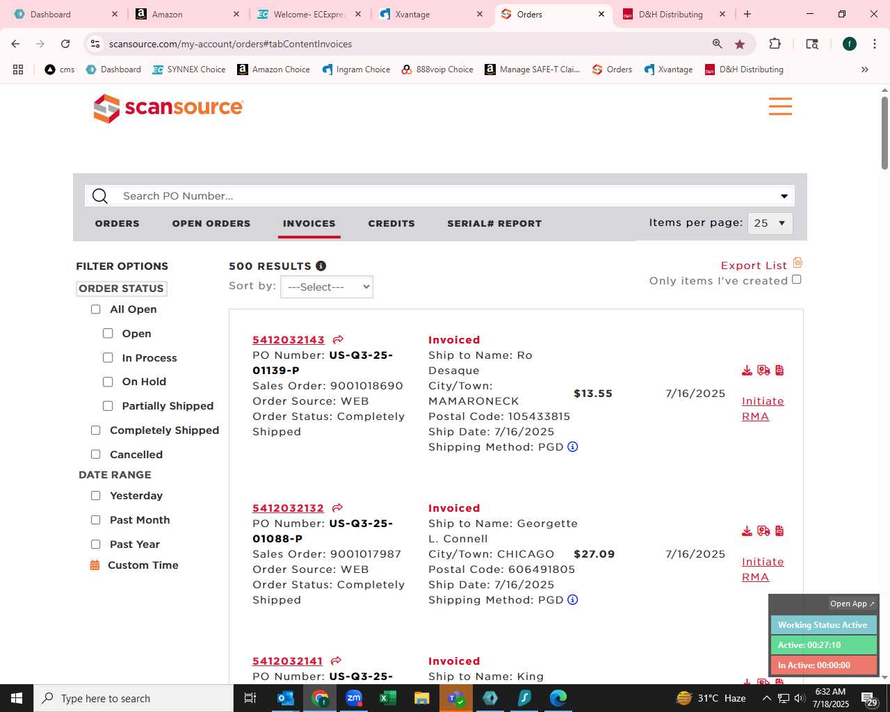Open calendar icon for Custom Time
890x712 pixels.
click(x=95, y=565)
